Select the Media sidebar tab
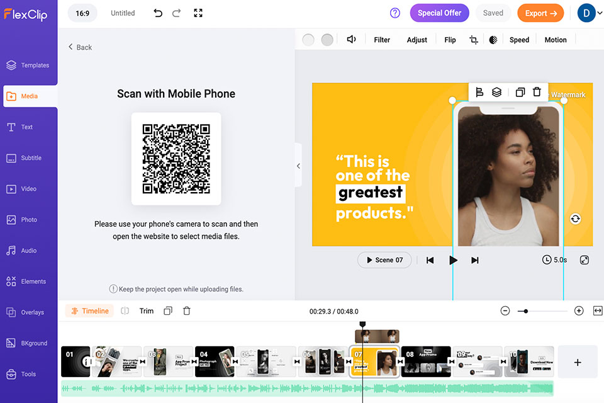Viewport: 604px width, 403px height. (30, 96)
